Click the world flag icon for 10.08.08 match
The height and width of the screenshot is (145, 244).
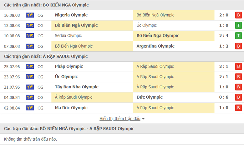click(30, 36)
